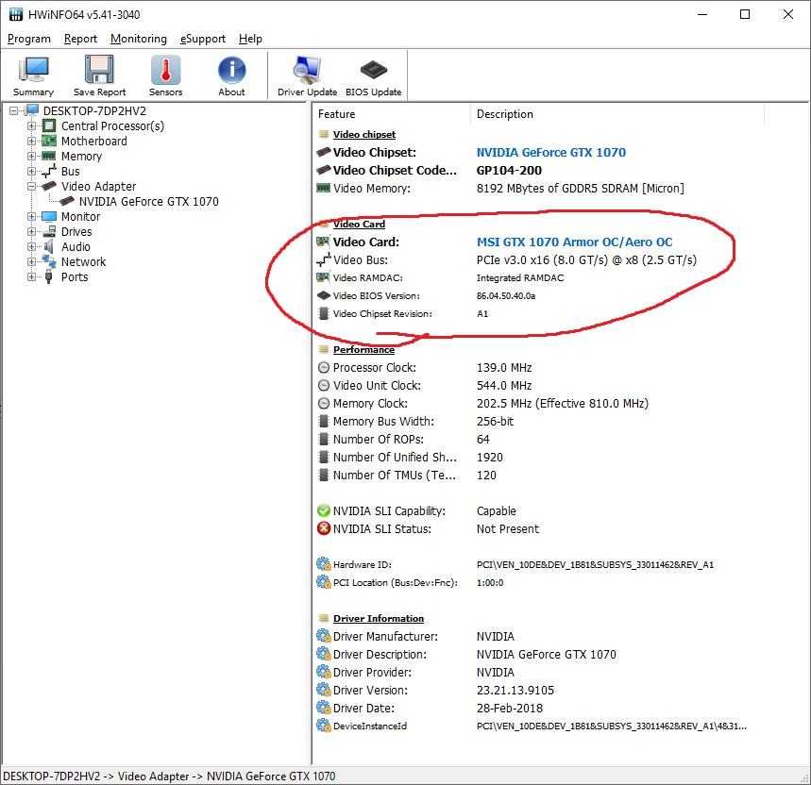The height and width of the screenshot is (785, 811).
Task: Select the Motherboard tree icon
Action: [48, 141]
